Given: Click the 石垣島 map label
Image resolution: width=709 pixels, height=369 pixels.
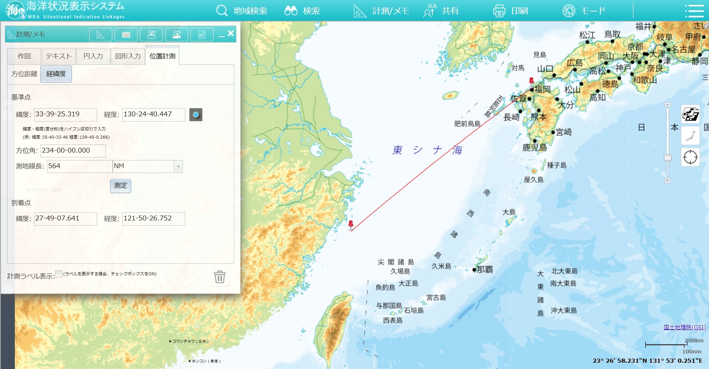Looking at the screenshot, I should tap(414, 310).
